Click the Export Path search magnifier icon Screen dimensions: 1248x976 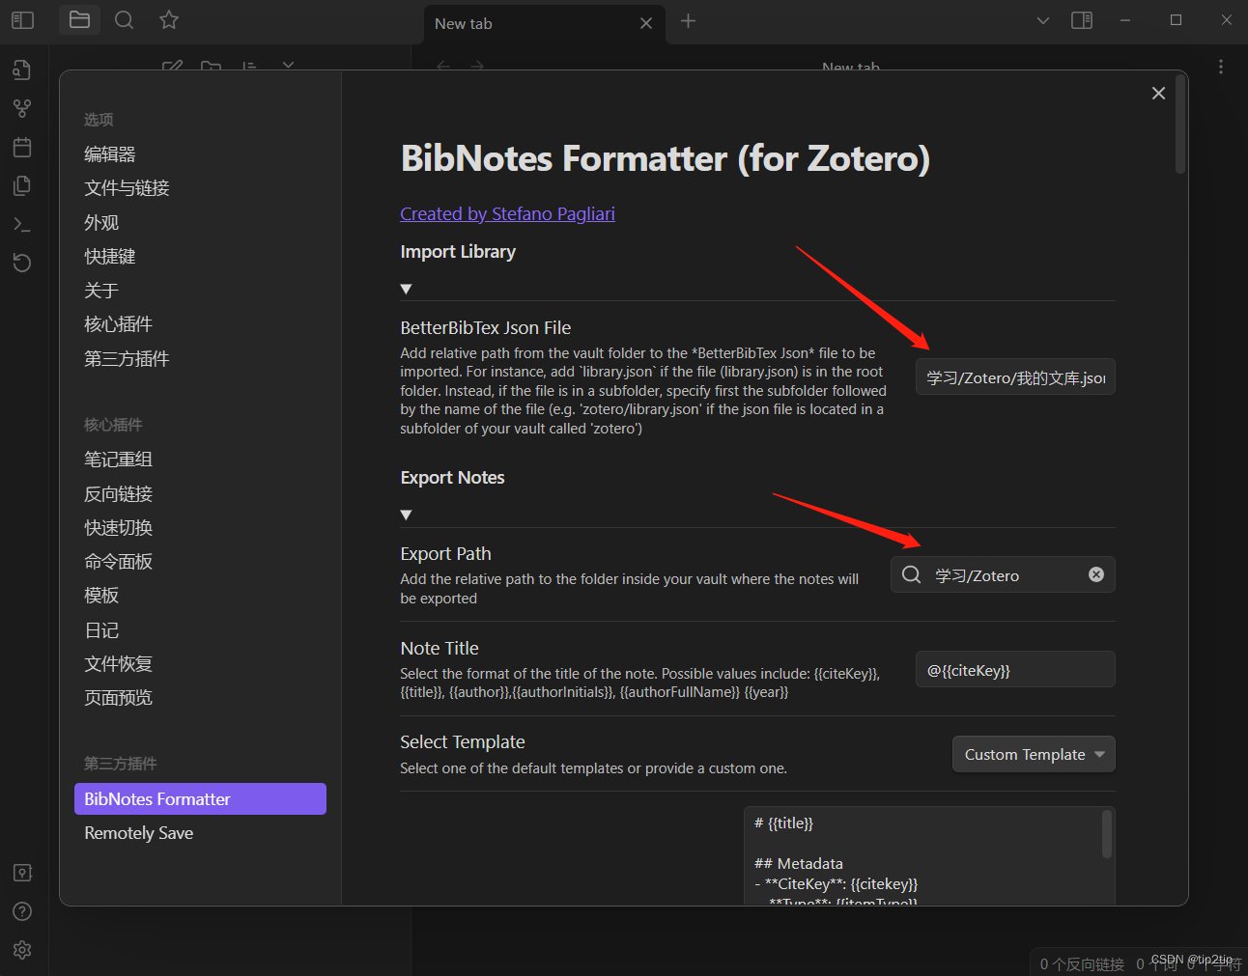[911, 574]
